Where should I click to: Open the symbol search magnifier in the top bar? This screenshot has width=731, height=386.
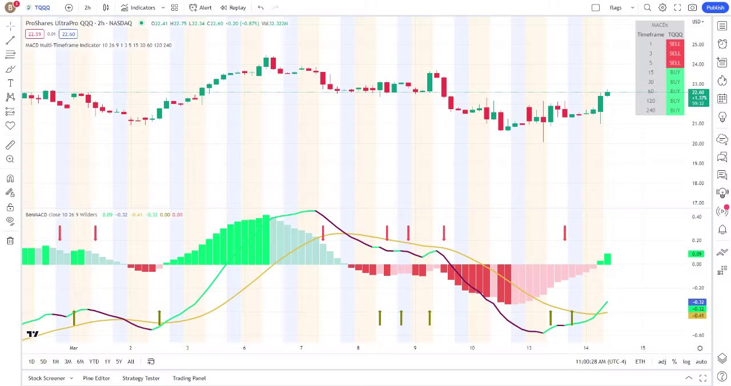click(647, 7)
